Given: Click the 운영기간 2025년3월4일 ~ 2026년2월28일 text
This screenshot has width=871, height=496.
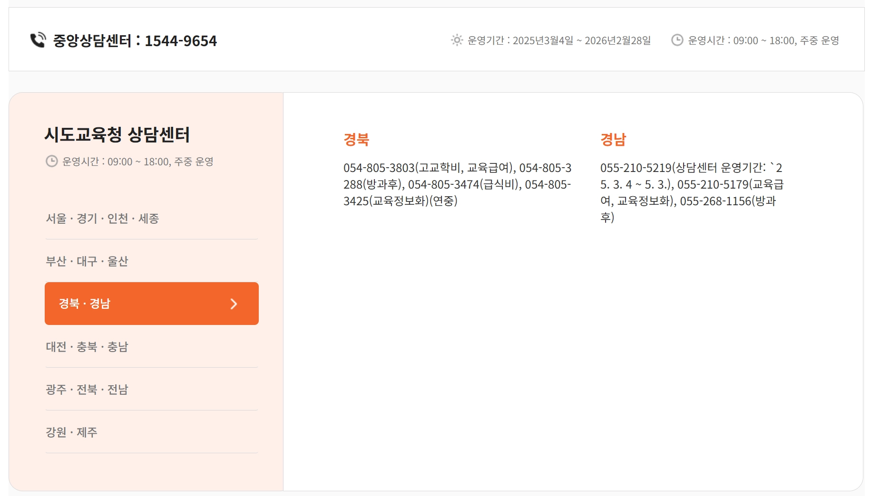Looking at the screenshot, I should pyautogui.click(x=559, y=40).
